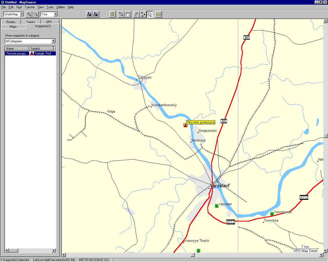Click the Send to GPS device icon
This screenshot has height=262, width=328.
point(89,14)
